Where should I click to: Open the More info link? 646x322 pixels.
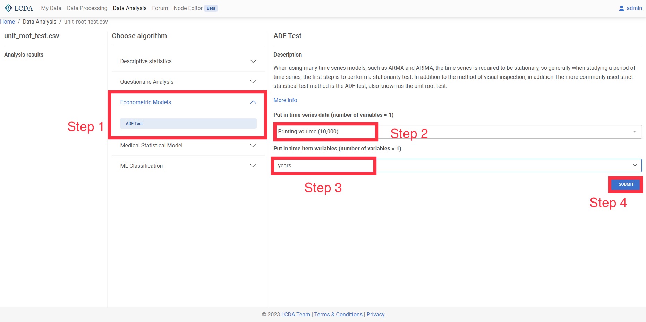point(285,100)
